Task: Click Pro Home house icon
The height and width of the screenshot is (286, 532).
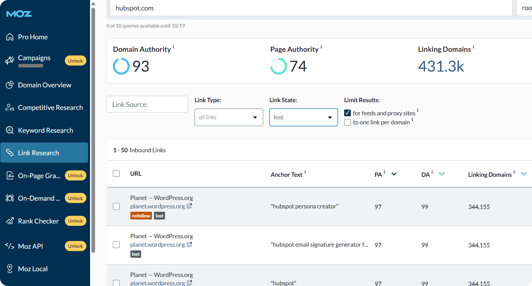Action: 10,37
